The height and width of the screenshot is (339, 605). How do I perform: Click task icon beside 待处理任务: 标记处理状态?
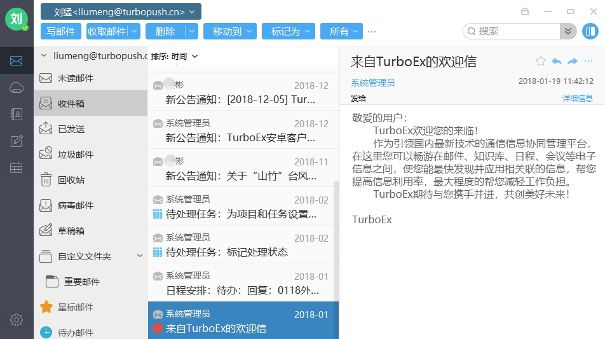(x=158, y=253)
